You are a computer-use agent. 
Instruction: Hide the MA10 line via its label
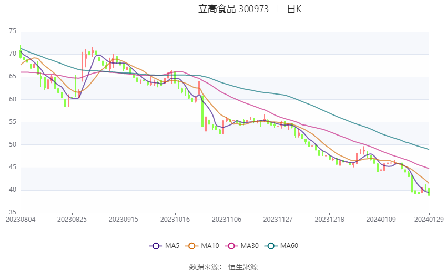[x=210, y=246]
